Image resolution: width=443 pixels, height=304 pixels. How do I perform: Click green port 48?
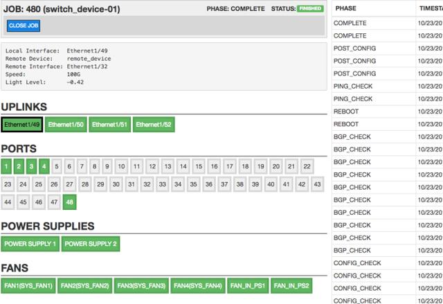pyautogui.click(x=69, y=202)
